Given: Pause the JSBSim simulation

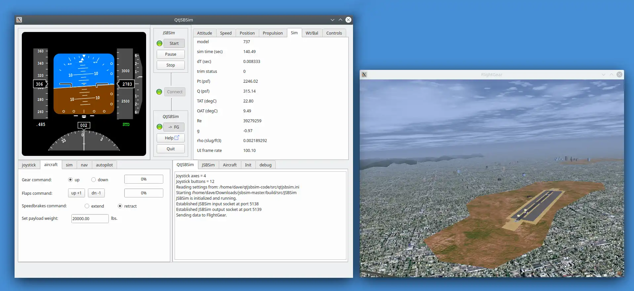Looking at the screenshot, I should click(171, 54).
